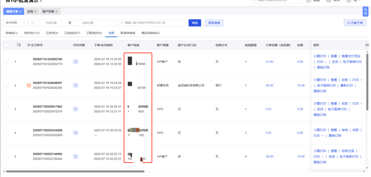Open 高级搜索 advanced search
Screen dimensions: 371x177
214,23
